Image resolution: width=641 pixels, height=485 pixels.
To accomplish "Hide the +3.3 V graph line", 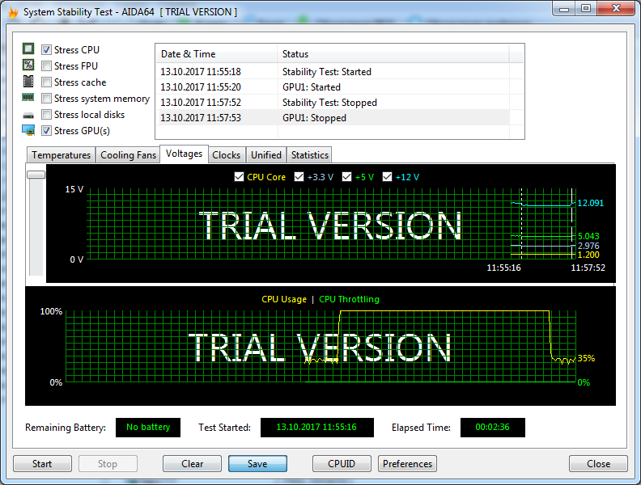I will (x=299, y=177).
